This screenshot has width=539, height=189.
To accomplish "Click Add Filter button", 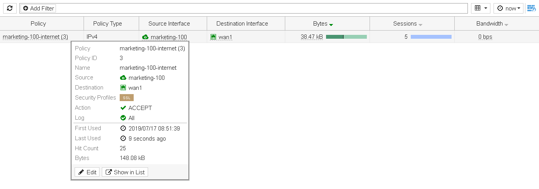I will click(38, 8).
